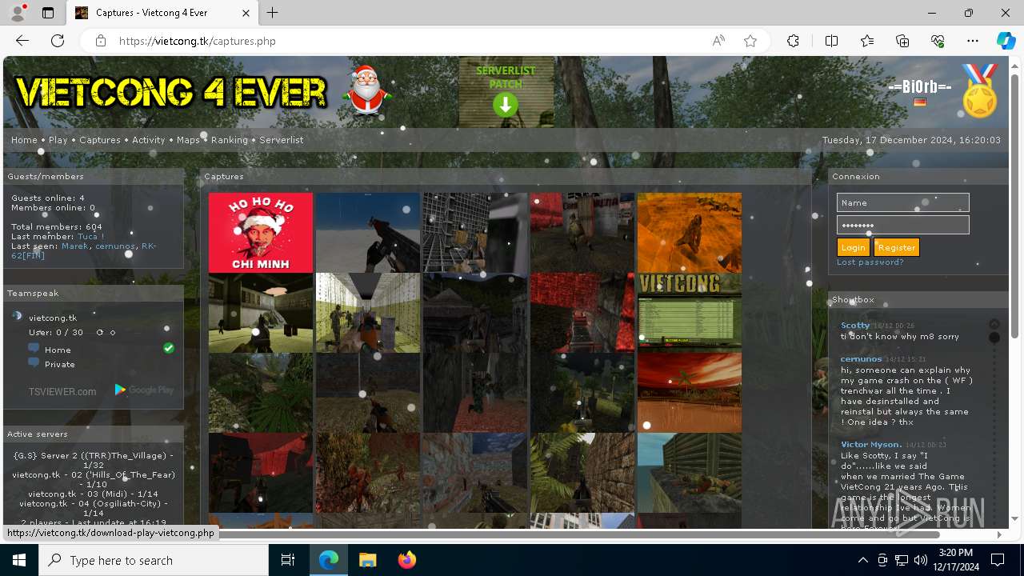1024x576 pixels.
Task: Add this page to favorites star
Action: coord(750,41)
